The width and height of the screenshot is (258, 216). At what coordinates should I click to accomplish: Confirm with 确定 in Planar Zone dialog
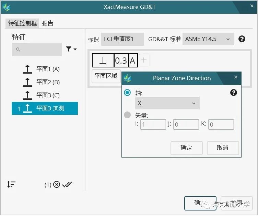point(186,148)
